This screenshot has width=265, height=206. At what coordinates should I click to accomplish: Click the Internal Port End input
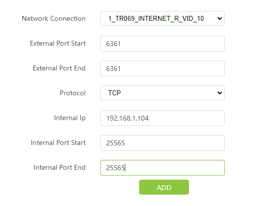click(163, 168)
